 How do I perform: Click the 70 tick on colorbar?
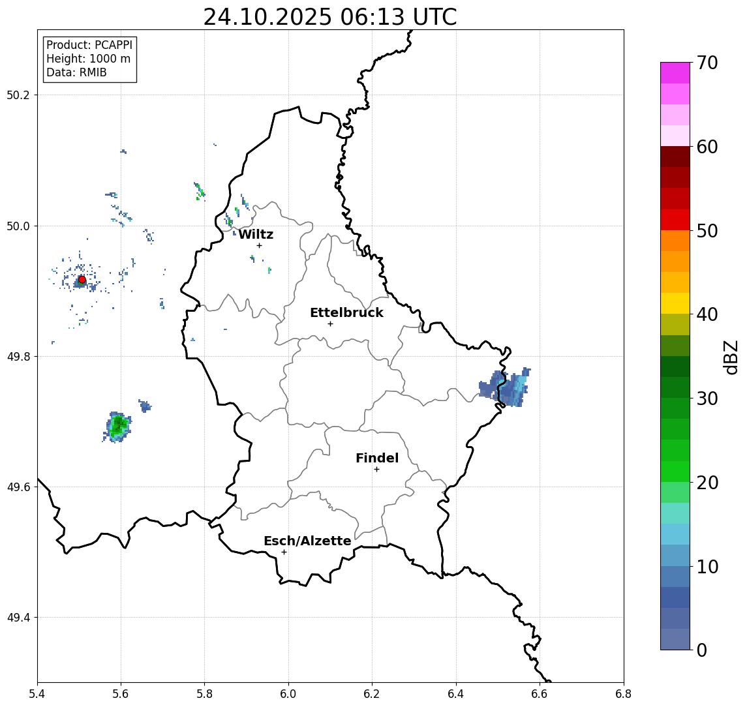(707, 63)
